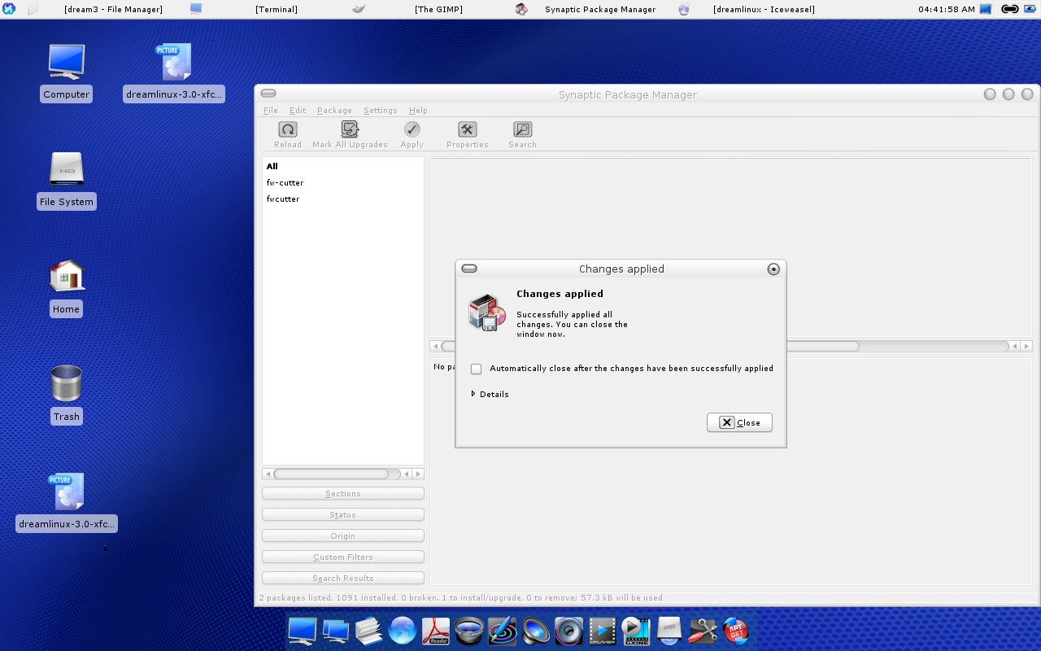Open Adobe Reader from the dock
The width and height of the screenshot is (1041, 651).
[x=436, y=630]
